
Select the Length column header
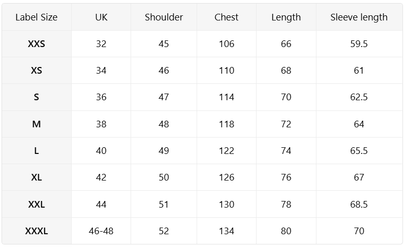(286, 17)
